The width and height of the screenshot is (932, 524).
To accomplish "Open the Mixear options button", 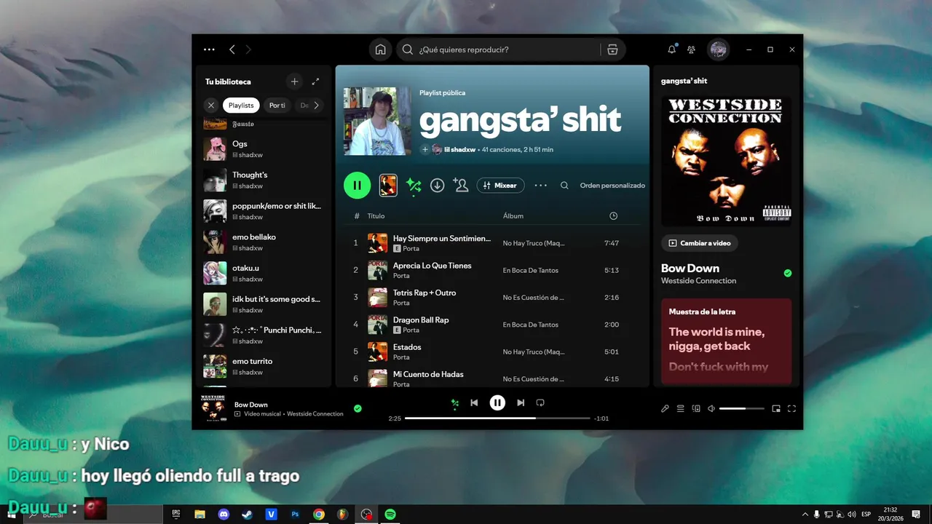I will click(x=500, y=186).
